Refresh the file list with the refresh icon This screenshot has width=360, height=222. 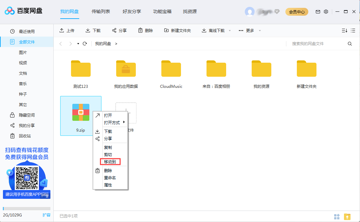(x=84, y=43)
